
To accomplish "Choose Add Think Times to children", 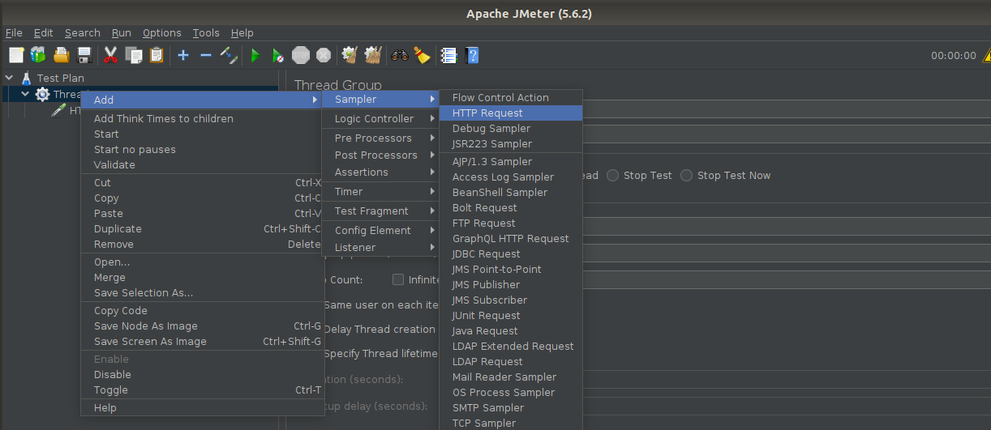I will pos(203,118).
